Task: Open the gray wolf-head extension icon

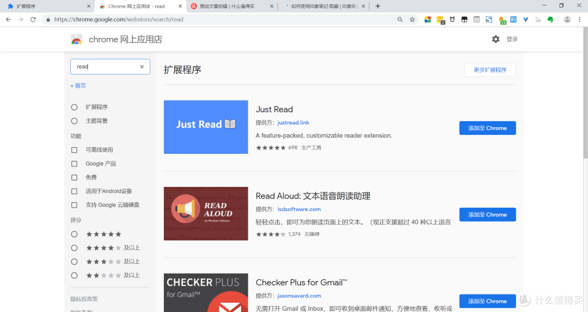Action: 452,20
